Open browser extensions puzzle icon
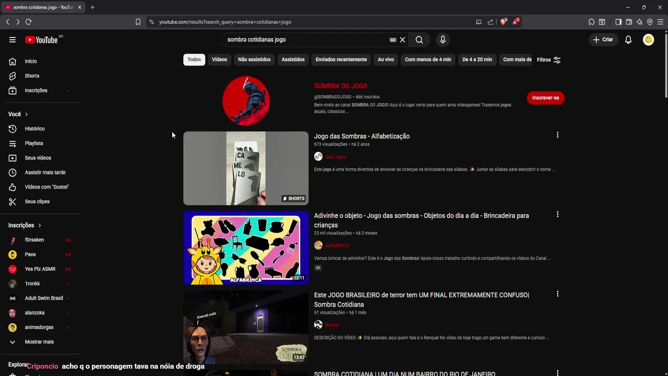The image size is (668, 376). point(591,22)
